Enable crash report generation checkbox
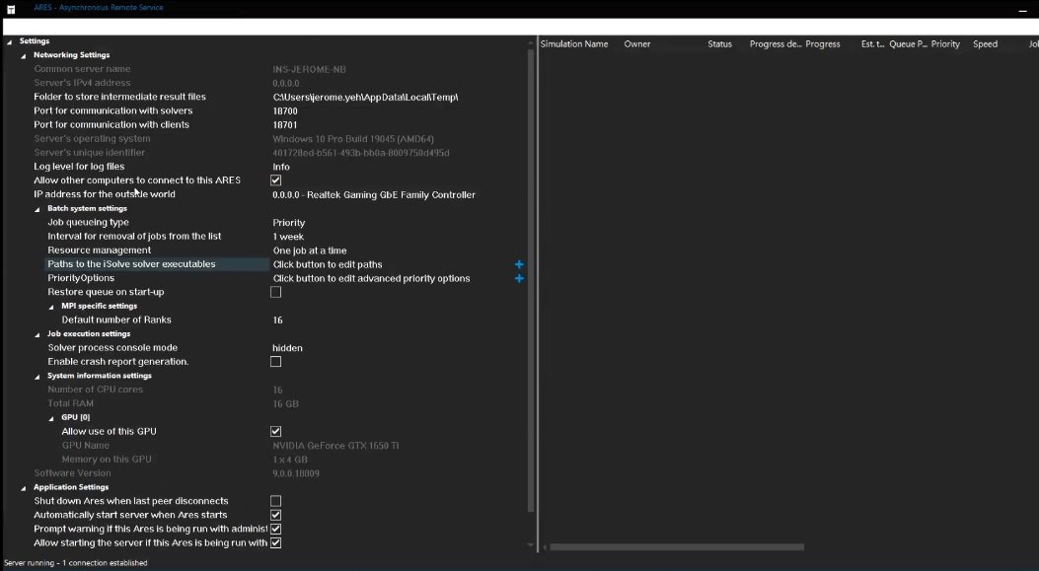The image size is (1039, 571). click(x=276, y=362)
